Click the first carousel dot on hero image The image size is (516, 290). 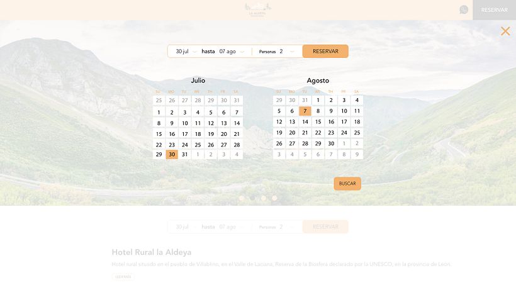(242, 198)
